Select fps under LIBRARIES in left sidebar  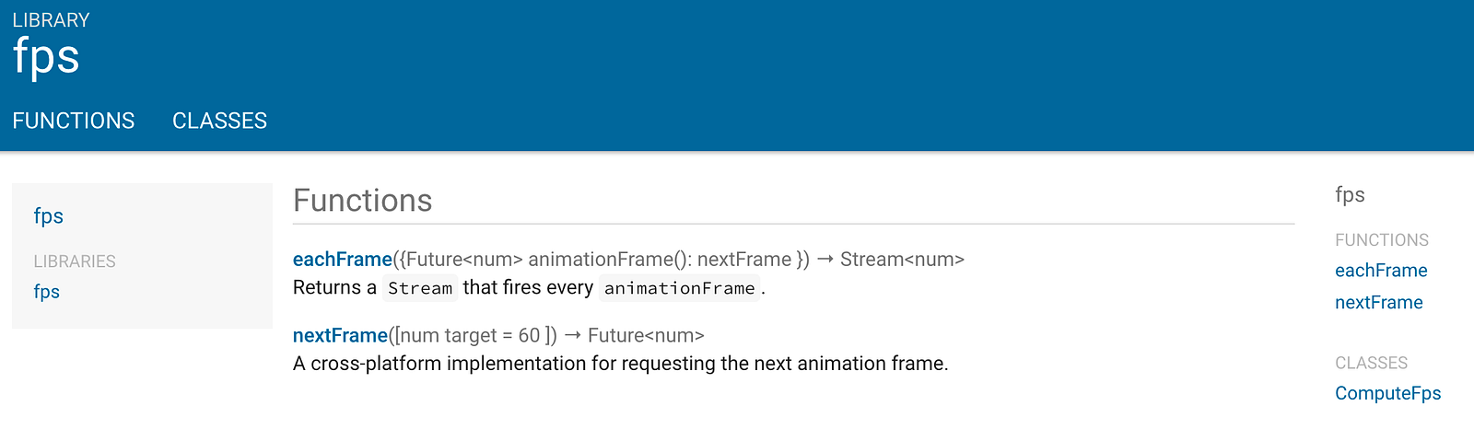pyautogui.click(x=47, y=292)
